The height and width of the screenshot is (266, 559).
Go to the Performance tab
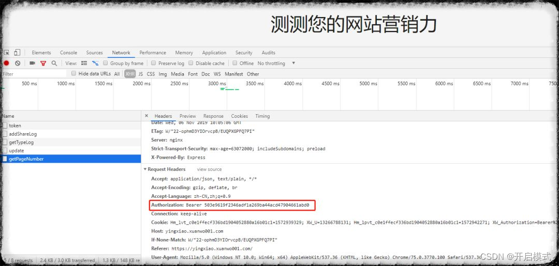tap(153, 53)
